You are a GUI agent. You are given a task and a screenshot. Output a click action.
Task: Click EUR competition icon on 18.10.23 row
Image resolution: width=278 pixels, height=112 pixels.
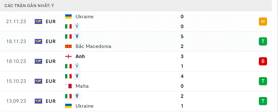pos(38,61)
